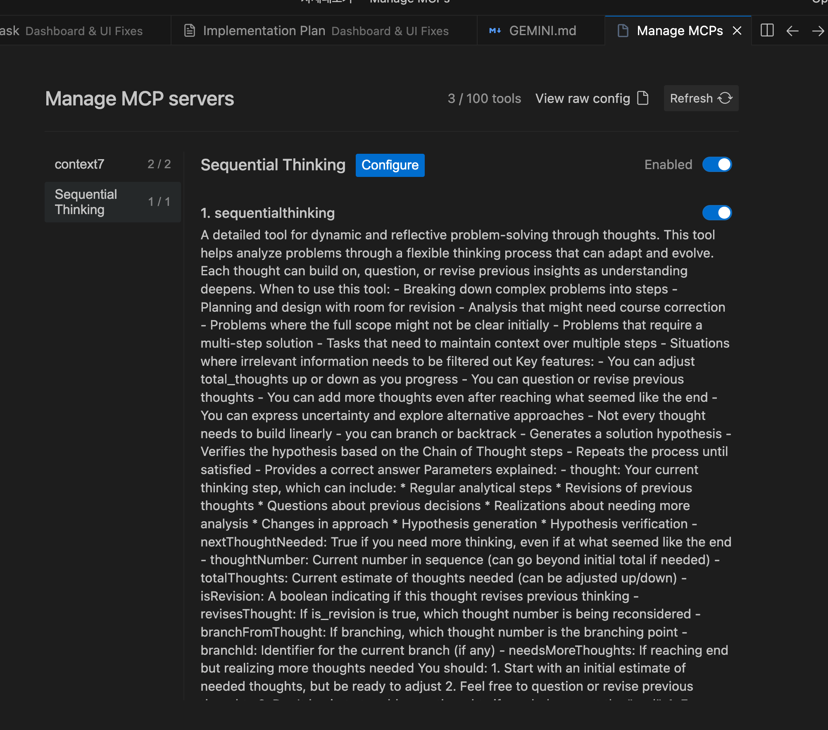Image resolution: width=828 pixels, height=730 pixels.
Task: Go forward with the right arrow icon
Action: tap(818, 31)
